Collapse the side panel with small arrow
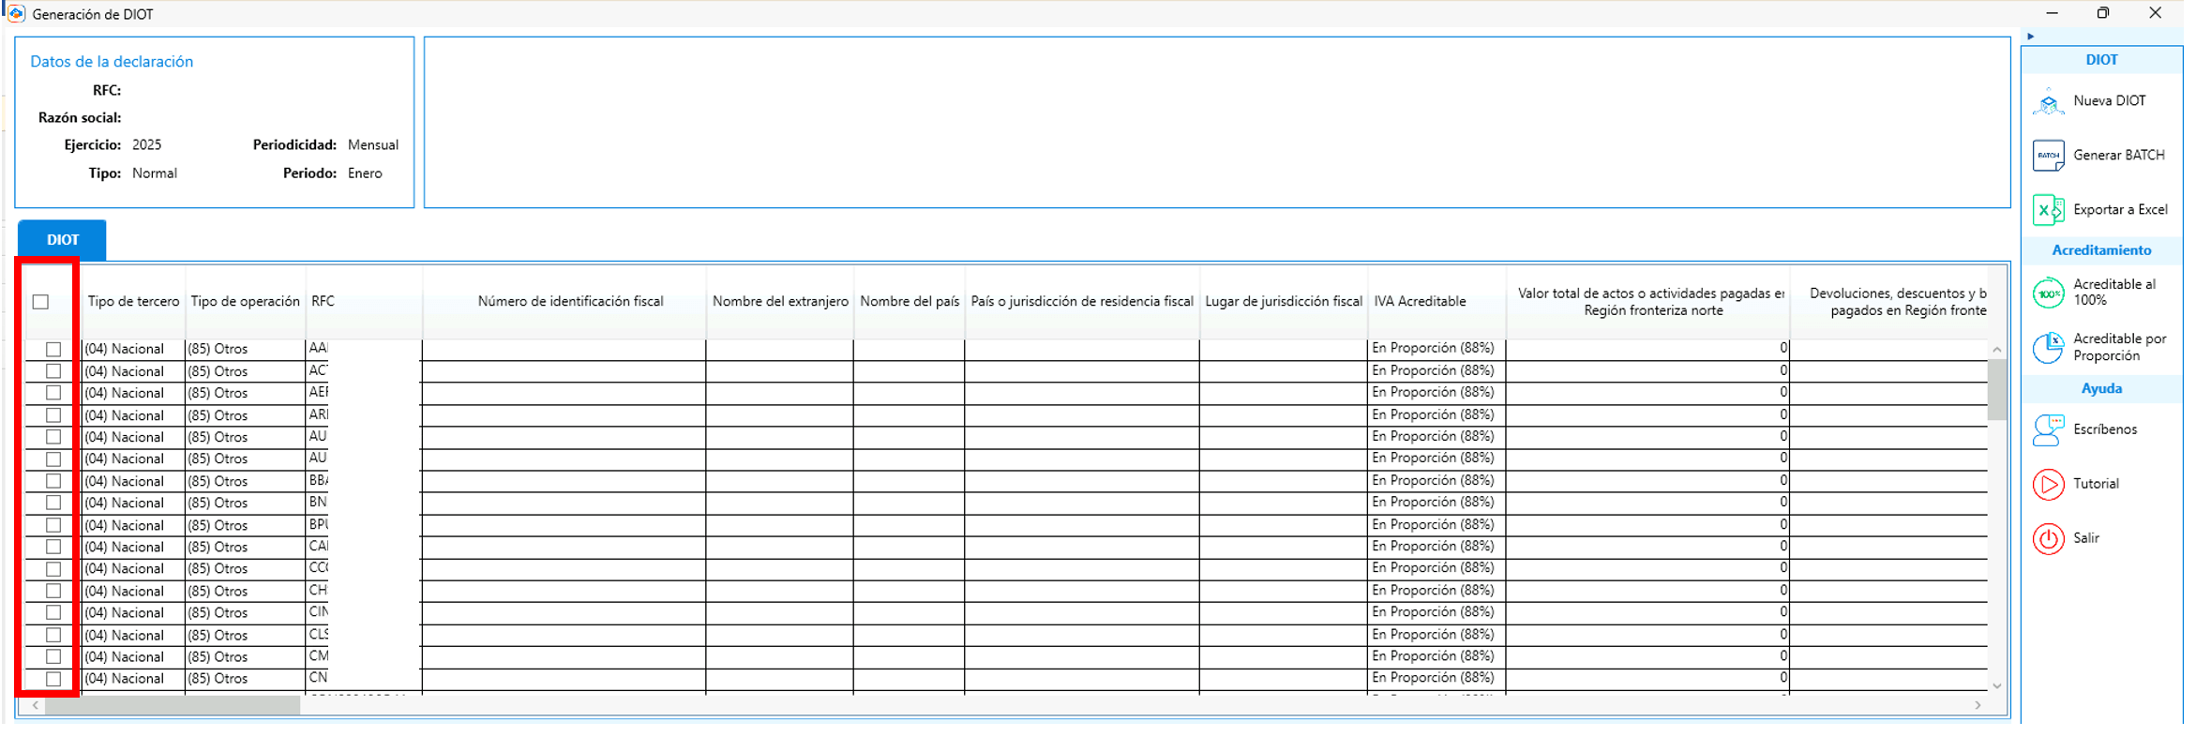 coord(2030,37)
